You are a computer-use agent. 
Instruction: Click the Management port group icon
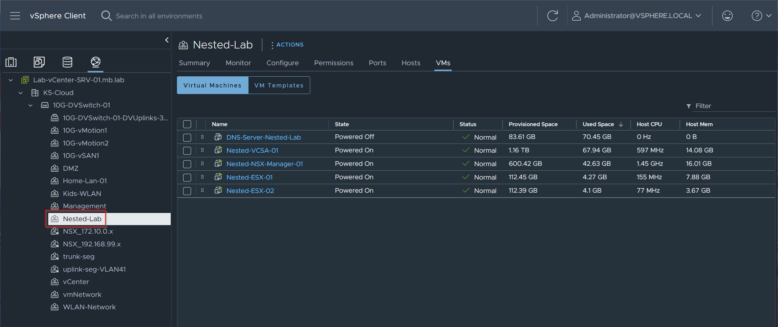pos(55,206)
